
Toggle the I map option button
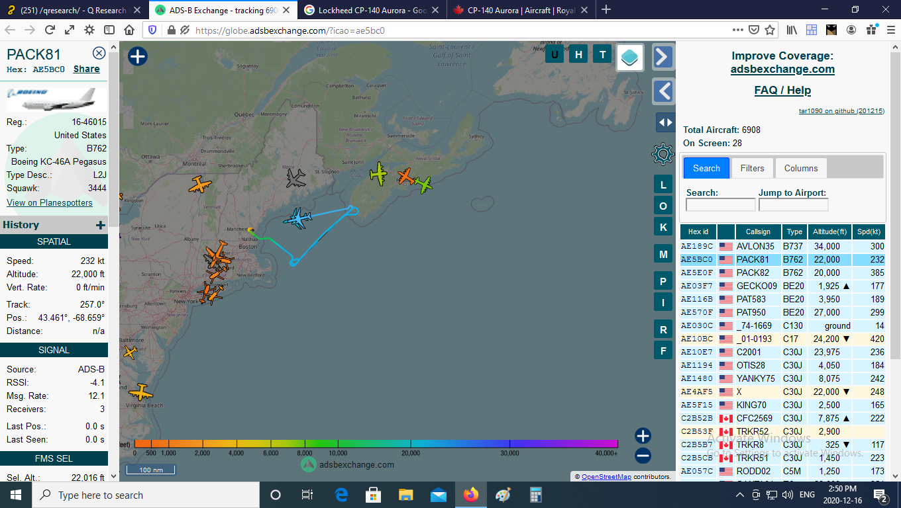663,302
